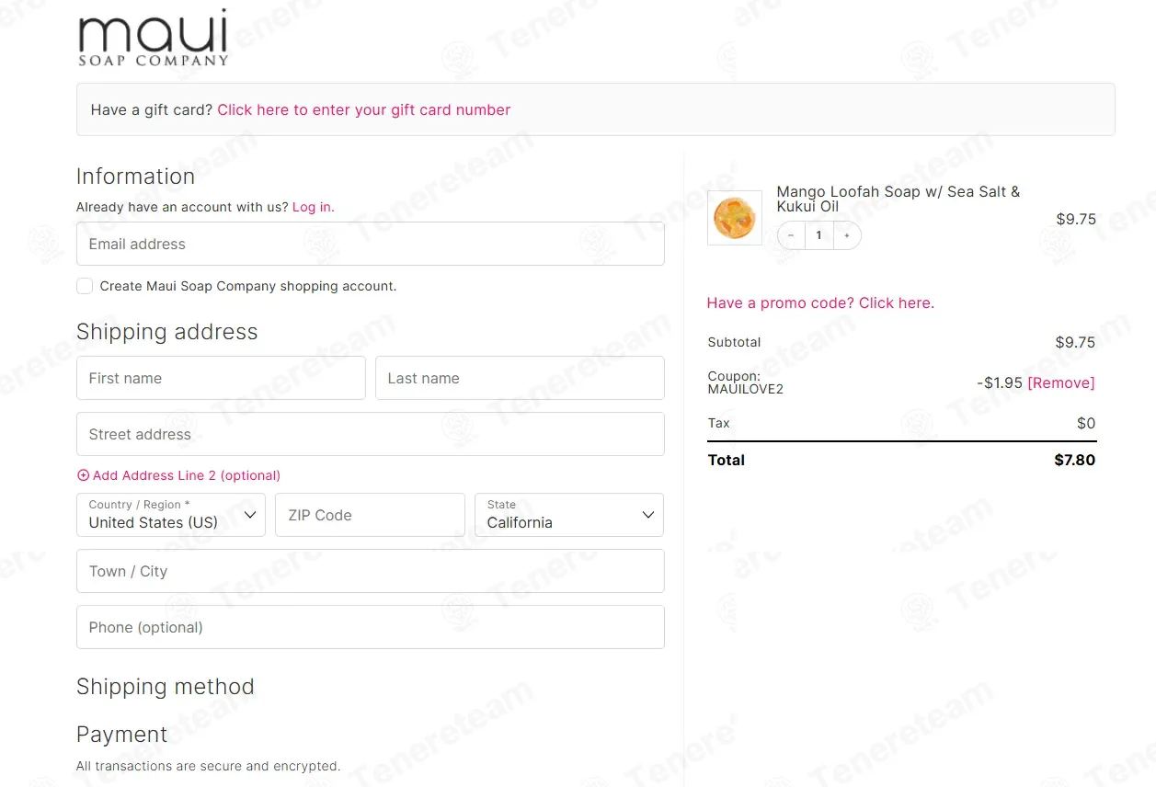Screen dimensions: 1156x787
Task: Focus the Town / City field
Action: [x=371, y=571]
